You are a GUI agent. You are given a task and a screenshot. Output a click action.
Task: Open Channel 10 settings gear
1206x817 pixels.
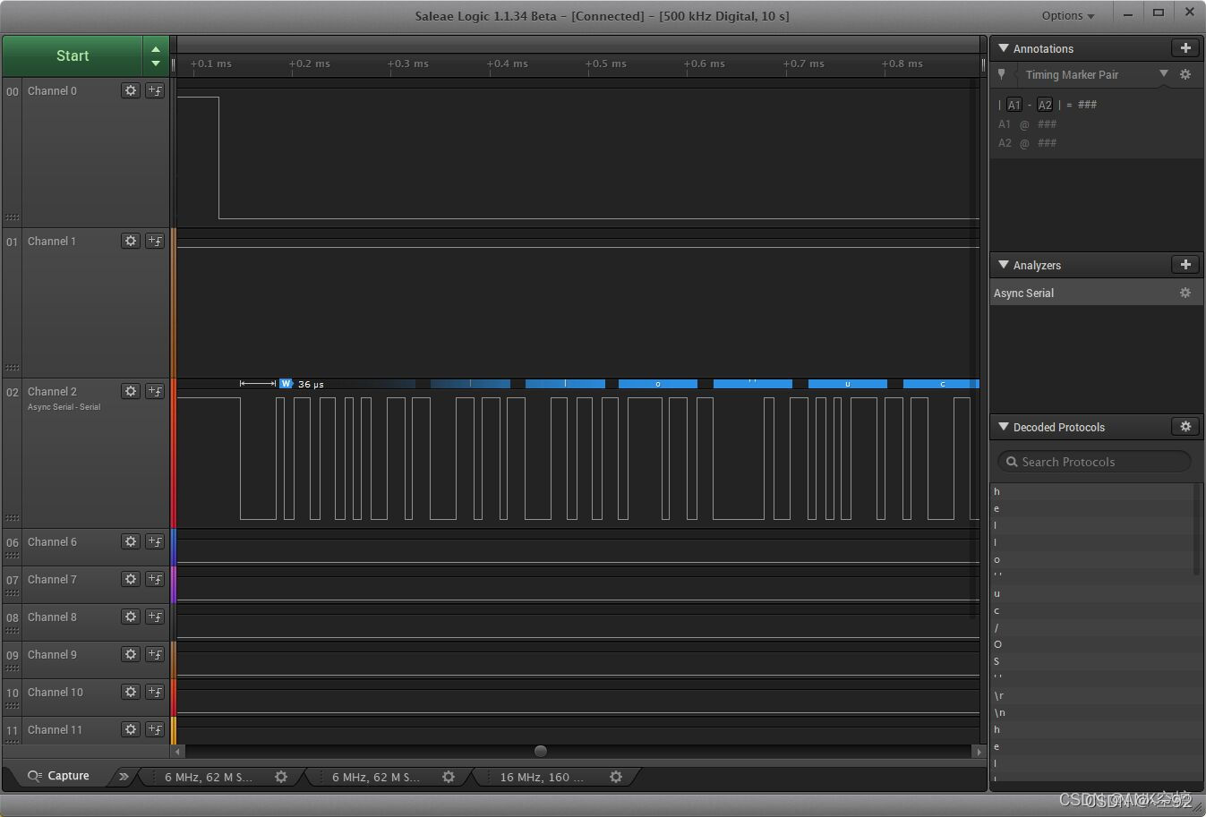[131, 692]
